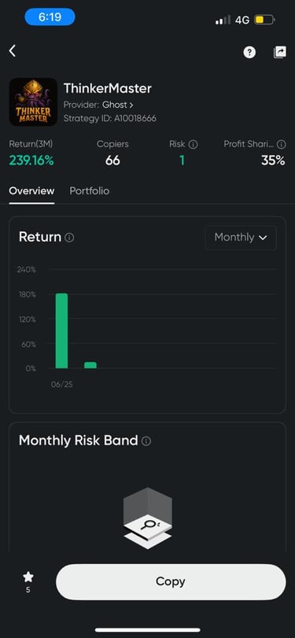Open the ThinkerMaster avatar image

[33, 101]
